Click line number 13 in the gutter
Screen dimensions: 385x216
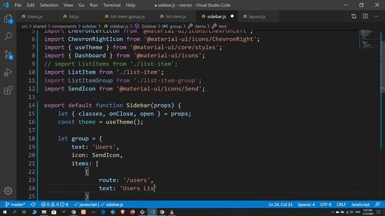[x=32, y=97]
